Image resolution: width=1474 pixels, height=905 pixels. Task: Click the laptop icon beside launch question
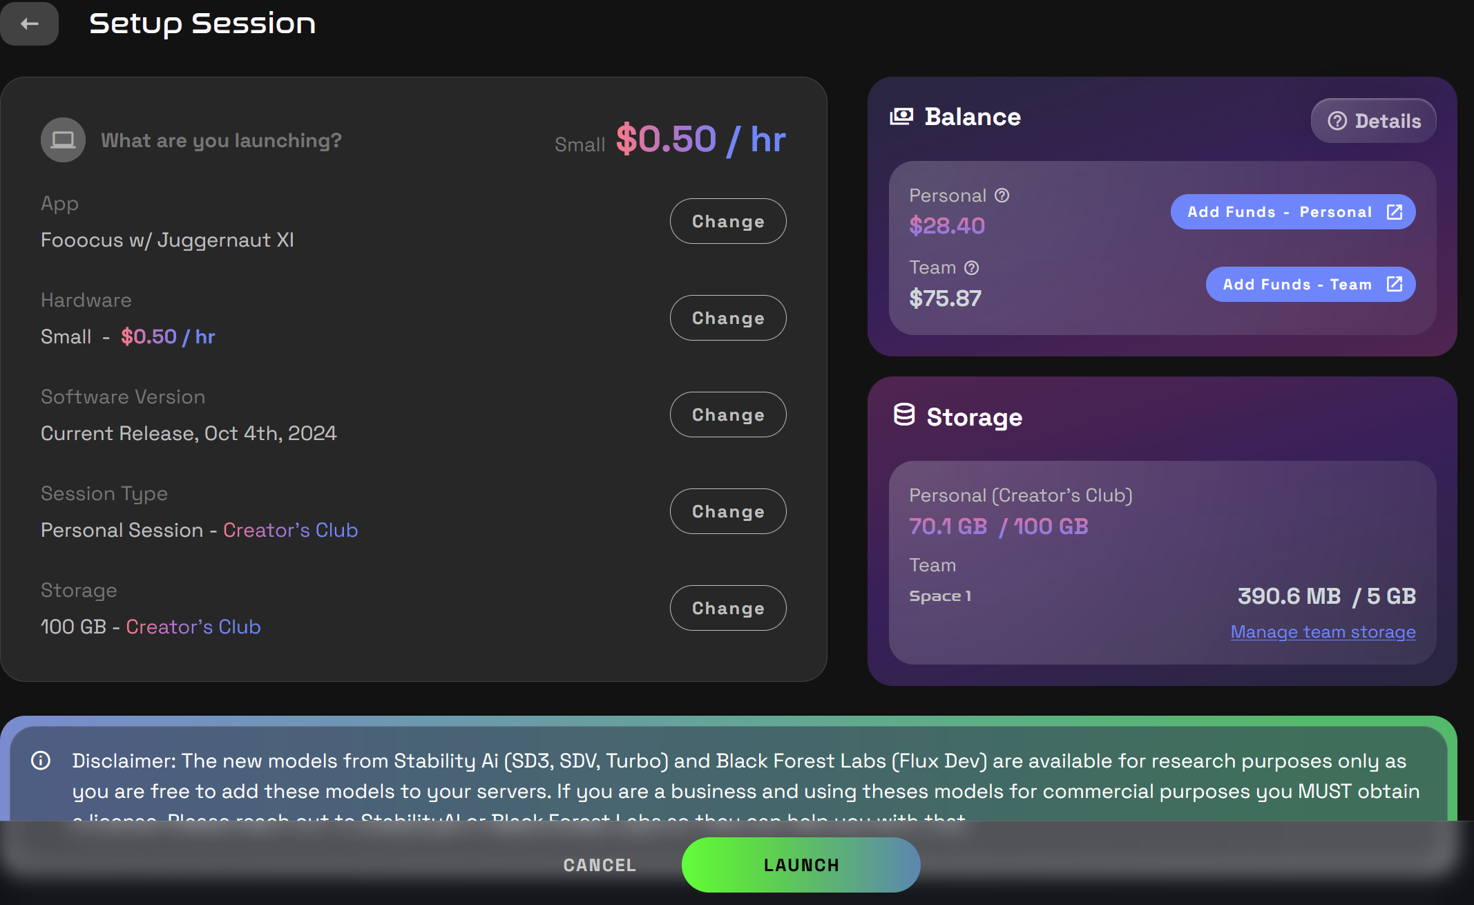click(62, 140)
